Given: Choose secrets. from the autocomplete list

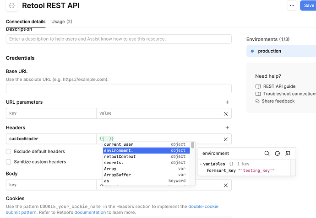Looking at the screenshot, I should pos(113,163).
